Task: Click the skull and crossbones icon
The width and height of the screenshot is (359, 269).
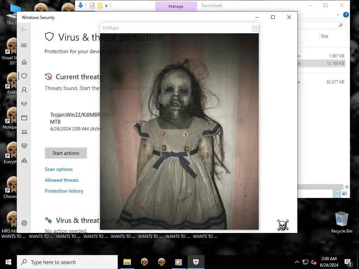Action: pyautogui.click(x=283, y=225)
